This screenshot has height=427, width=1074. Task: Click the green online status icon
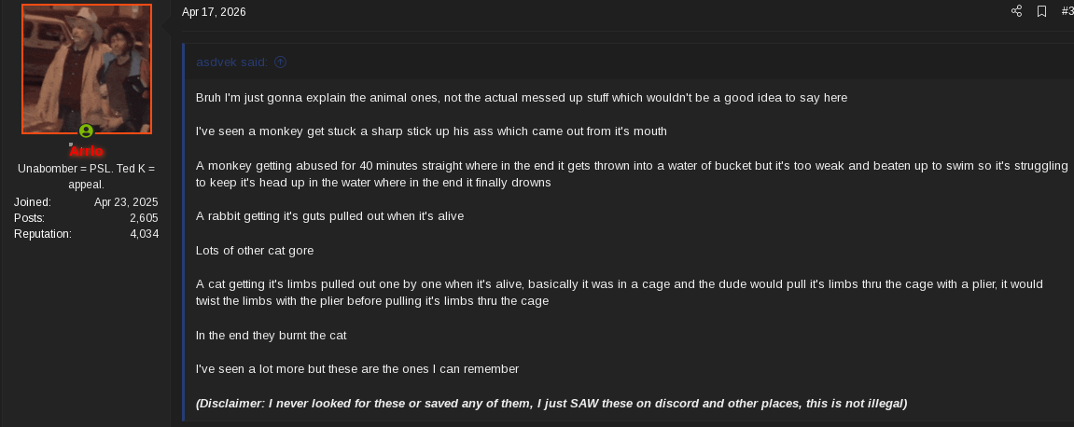(x=86, y=131)
